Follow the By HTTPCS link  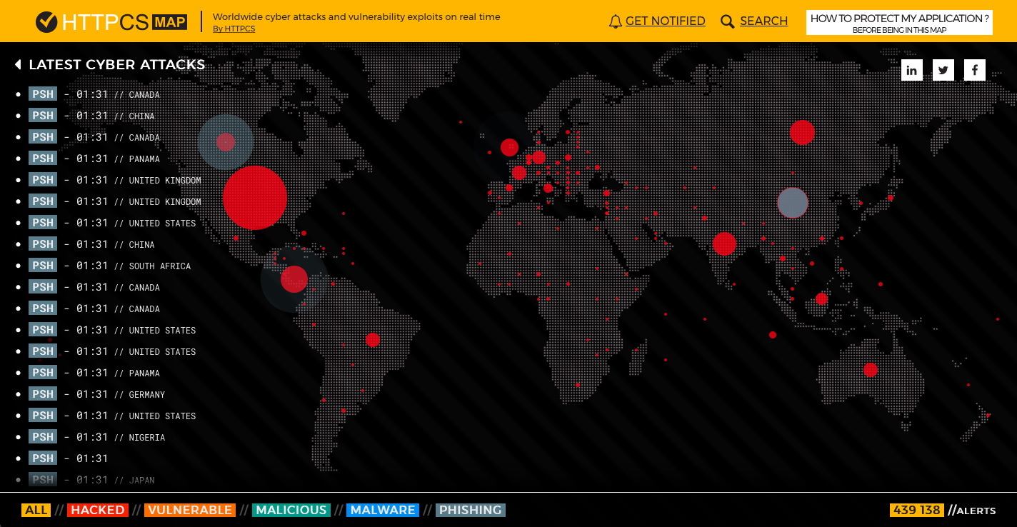tap(234, 29)
